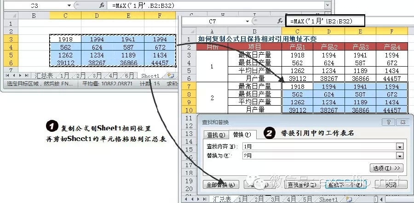Open name box dropdown beside C7

click(x=247, y=21)
